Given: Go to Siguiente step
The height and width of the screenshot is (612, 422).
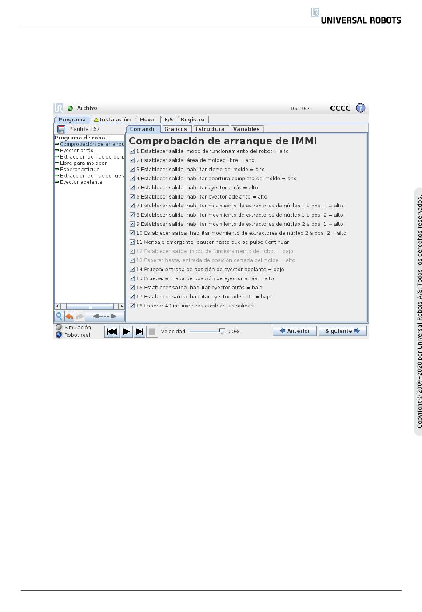Looking at the screenshot, I should (x=342, y=331).
